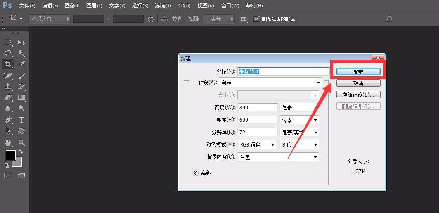Select the Horizontal Type tool

coord(21,120)
